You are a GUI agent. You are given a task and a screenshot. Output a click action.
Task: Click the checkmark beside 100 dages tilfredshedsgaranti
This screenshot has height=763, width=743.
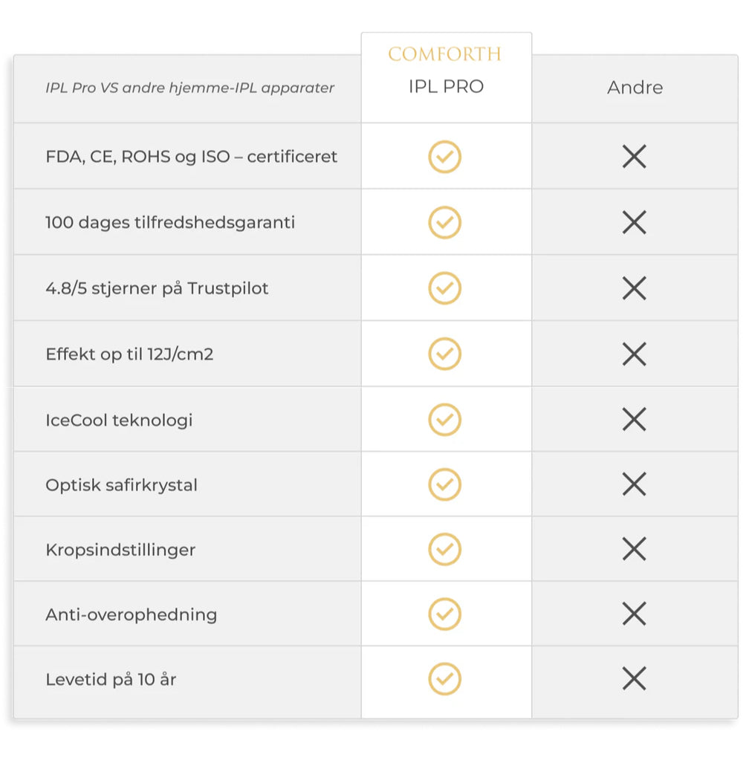click(x=444, y=222)
